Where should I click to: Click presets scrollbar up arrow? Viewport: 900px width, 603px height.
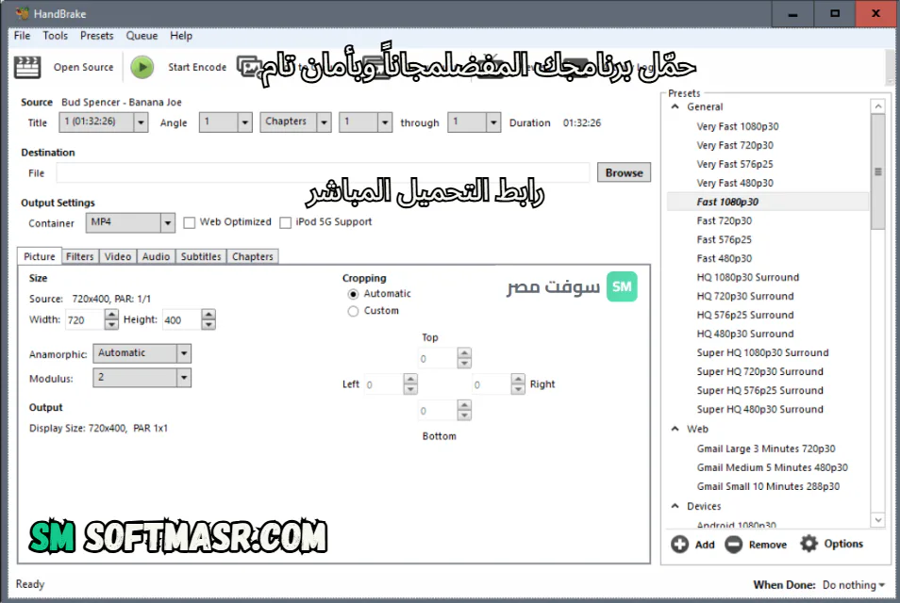(x=877, y=106)
